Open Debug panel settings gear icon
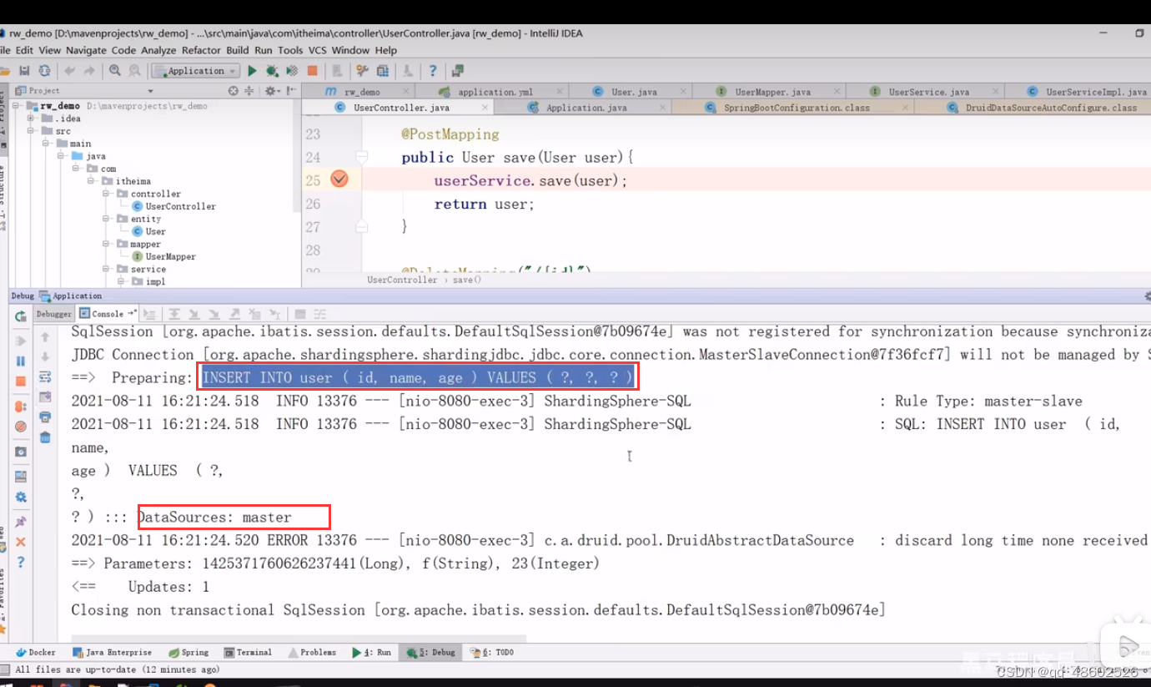Image resolution: width=1151 pixels, height=687 pixels. [21, 498]
